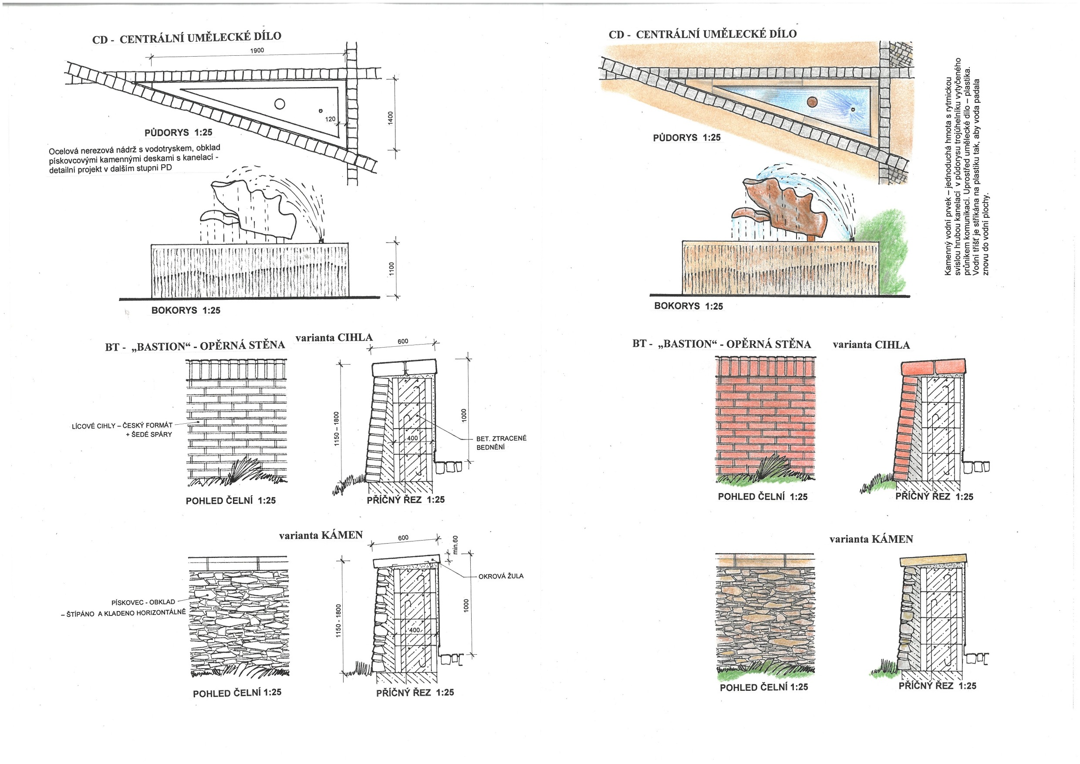1080x764 pixels.
Task: Click the uncolored 'BOKORYS 1:25' caption
Action: click(186, 311)
